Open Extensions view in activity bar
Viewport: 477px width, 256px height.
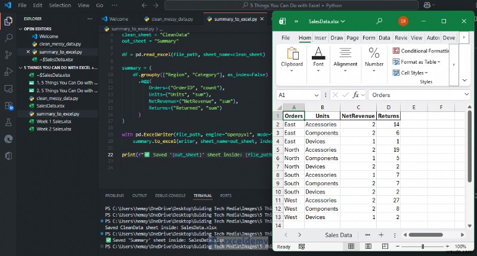point(8,106)
